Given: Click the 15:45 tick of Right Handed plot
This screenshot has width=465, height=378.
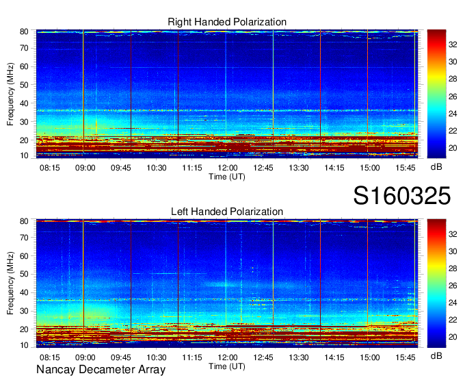Looking at the screenshot, I should tap(406, 168).
